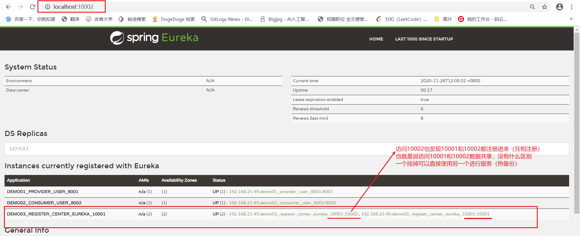Open the 力扣 (LeetCode) bookmark

coord(402,19)
